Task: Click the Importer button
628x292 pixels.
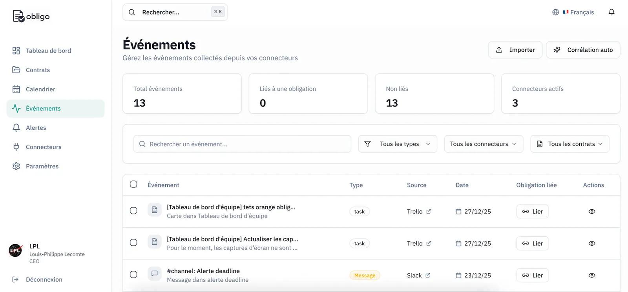Action: point(515,50)
